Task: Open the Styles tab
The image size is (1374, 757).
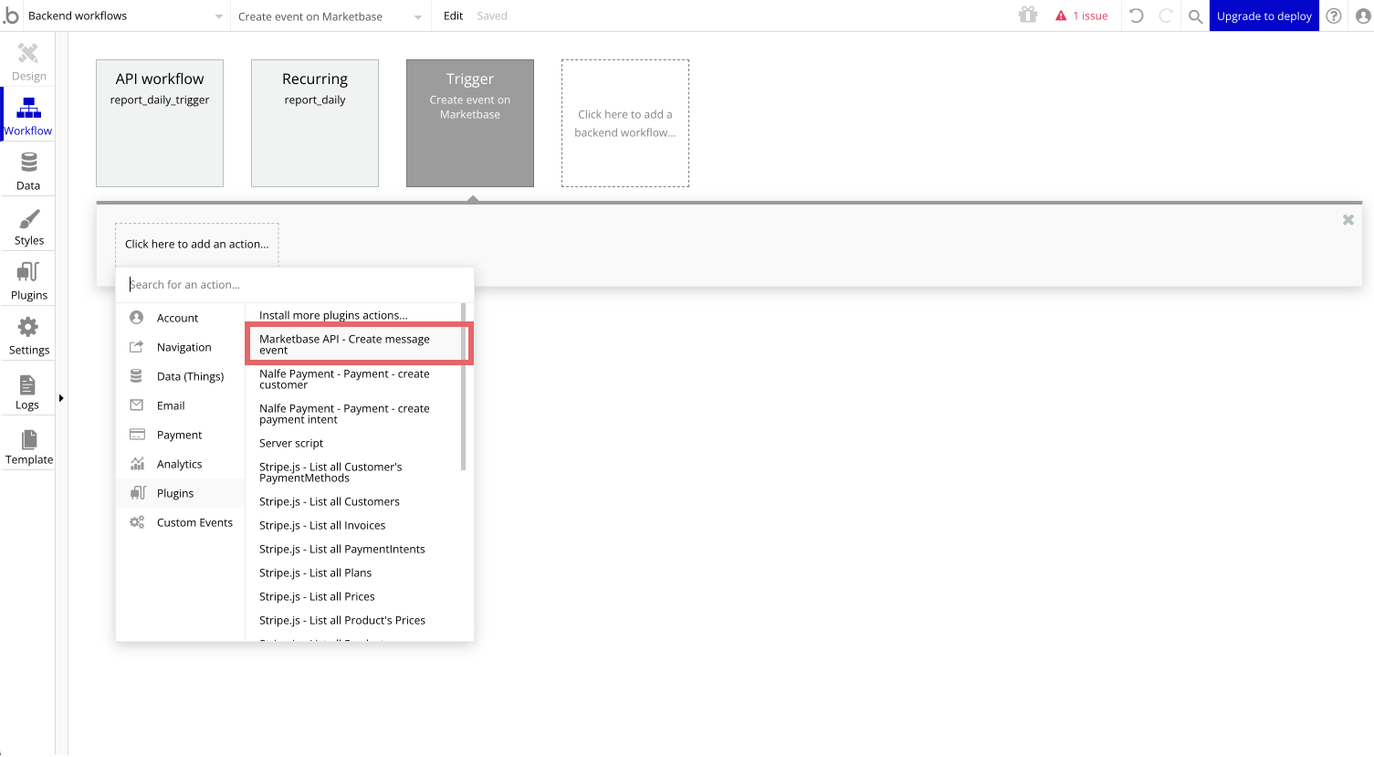Action: tap(28, 226)
